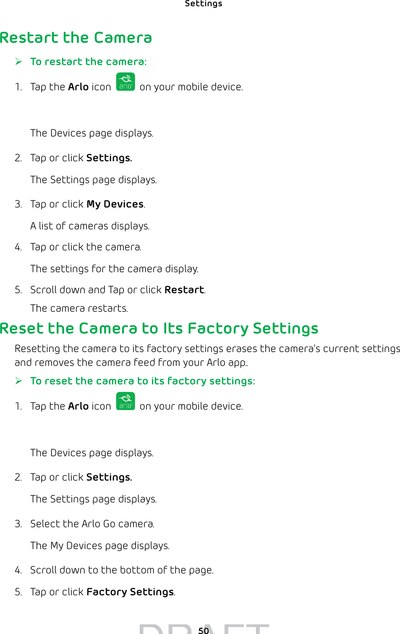This screenshot has height=634, width=400.
Task: Click the green "To reset the camera to its factory settings:" subheading
Action: [142, 381]
